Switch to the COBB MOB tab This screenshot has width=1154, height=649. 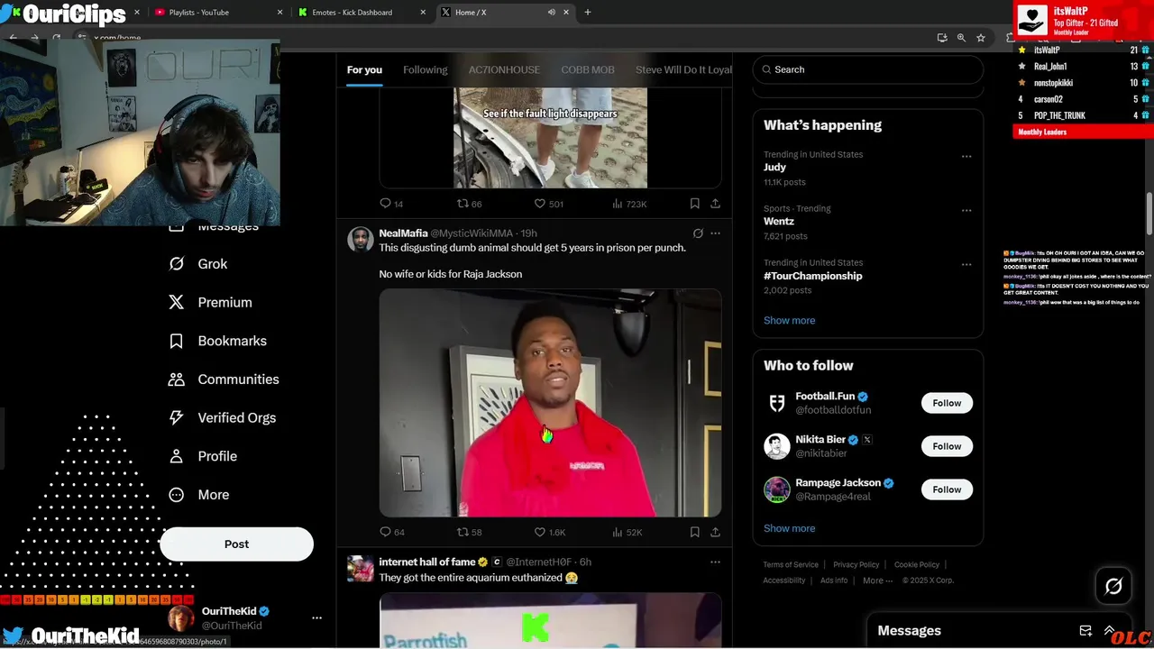[x=588, y=69]
